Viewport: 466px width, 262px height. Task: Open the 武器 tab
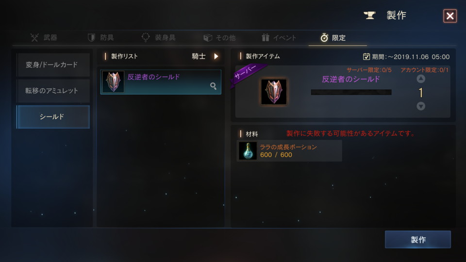coord(44,38)
